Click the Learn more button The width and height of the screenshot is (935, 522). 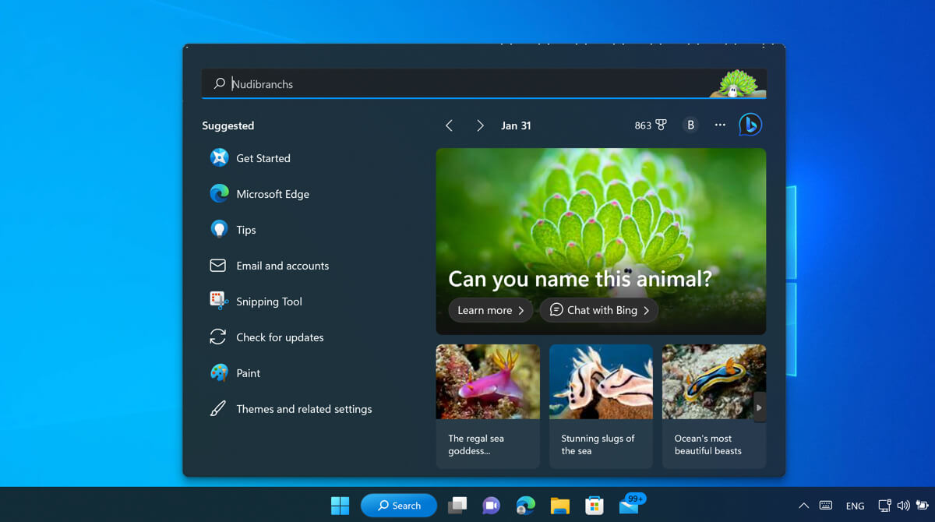[x=491, y=310]
